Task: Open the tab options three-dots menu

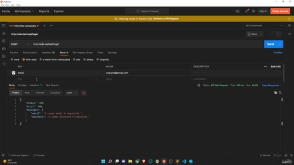Action: click(x=51, y=26)
